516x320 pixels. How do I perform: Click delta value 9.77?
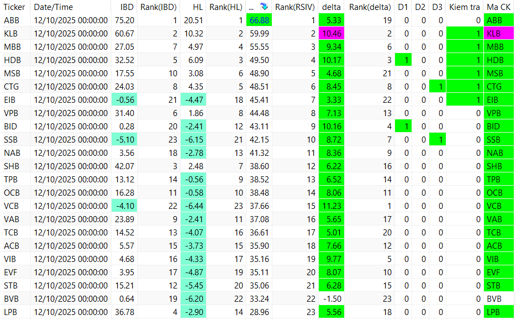[331, 259]
